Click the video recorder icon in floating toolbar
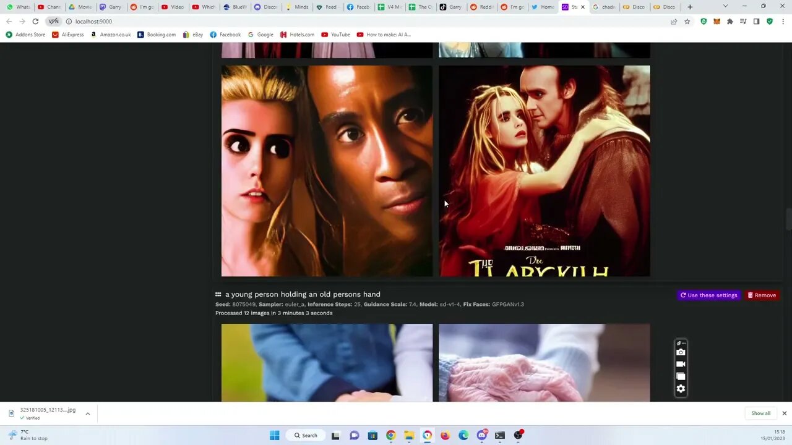Viewport: 792px width, 445px height. click(x=681, y=364)
